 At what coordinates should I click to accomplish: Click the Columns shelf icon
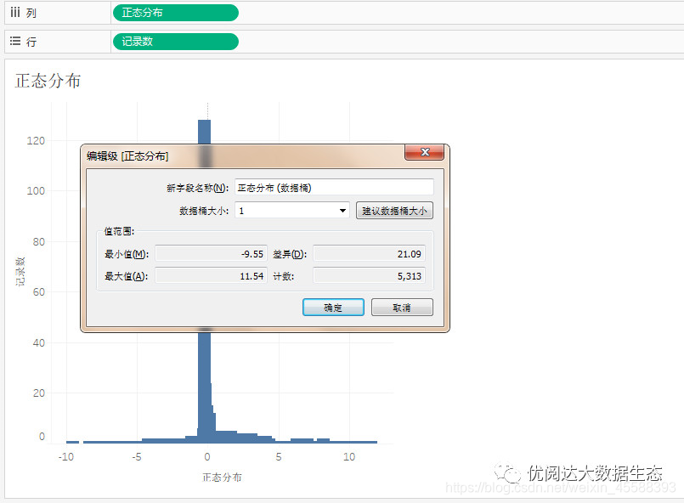15,12
